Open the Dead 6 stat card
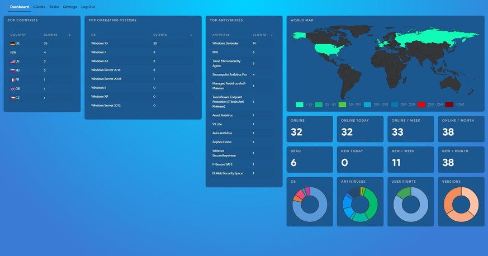This screenshot has width=488, height=256. pyautogui.click(x=310, y=159)
